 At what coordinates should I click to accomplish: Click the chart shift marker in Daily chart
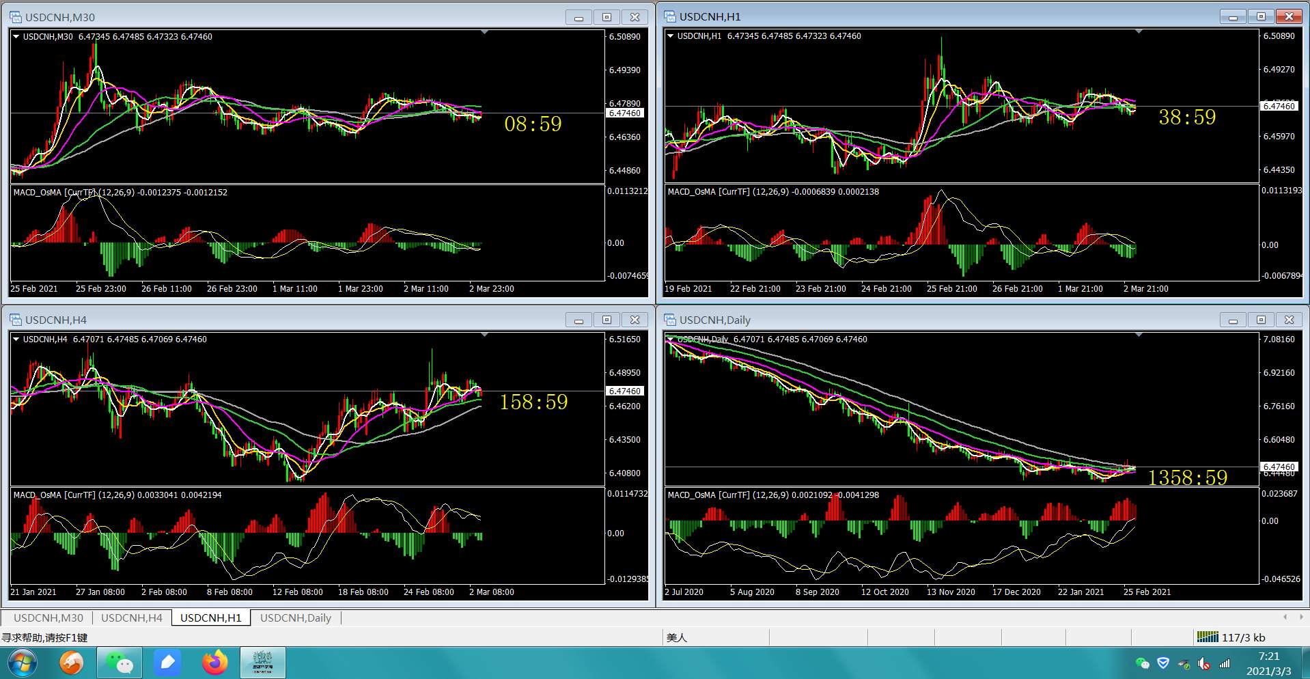point(1139,335)
